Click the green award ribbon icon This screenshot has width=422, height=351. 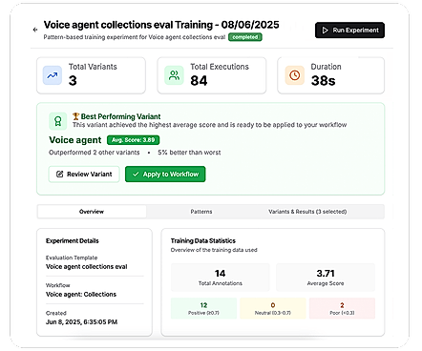tap(58, 121)
